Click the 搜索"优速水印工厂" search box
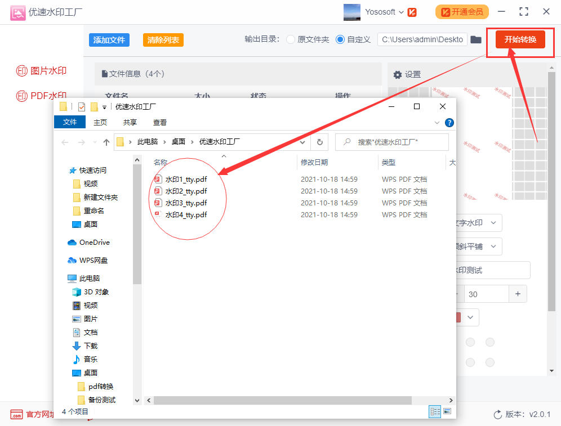Viewport: 561px width, 426px height. (x=392, y=142)
